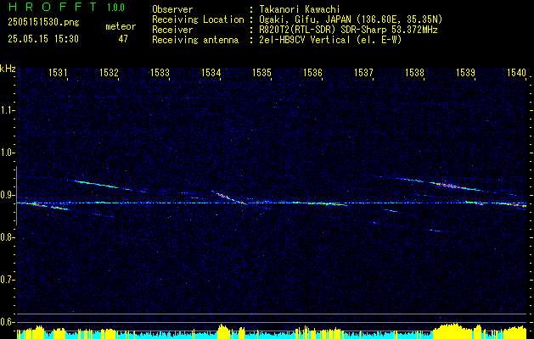The width and height of the screenshot is (534, 339).
Task: Click the 1537 time axis marker
Action: click(x=363, y=72)
